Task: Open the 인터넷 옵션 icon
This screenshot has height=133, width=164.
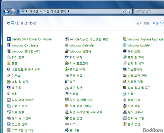Action: [9, 106]
